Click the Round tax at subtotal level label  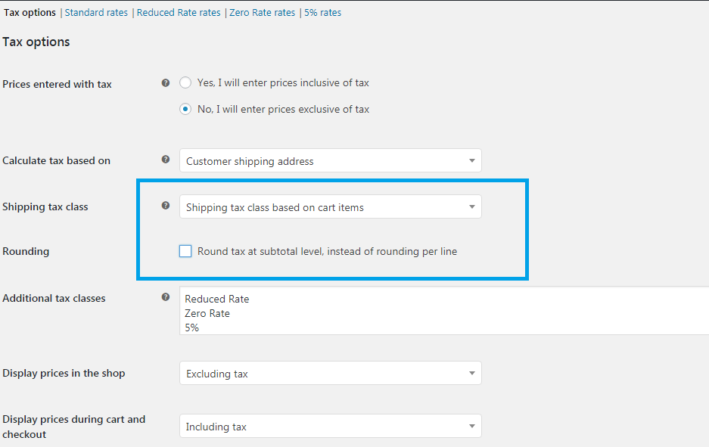point(327,251)
